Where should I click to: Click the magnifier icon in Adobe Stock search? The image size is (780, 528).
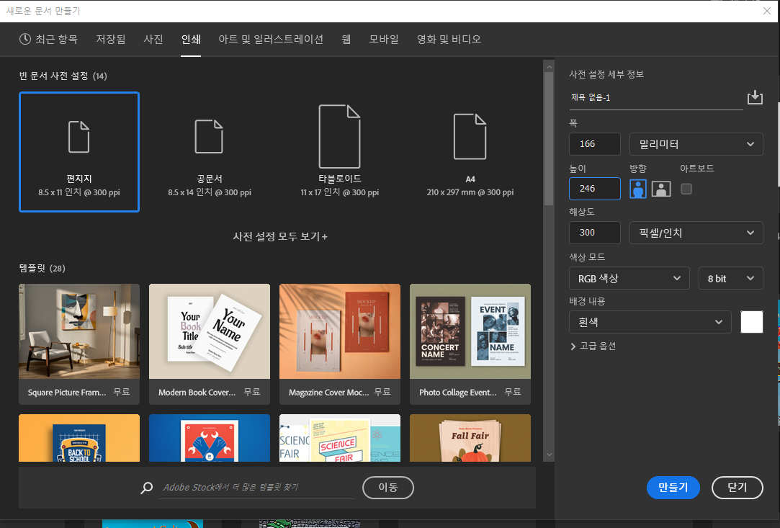[147, 488]
